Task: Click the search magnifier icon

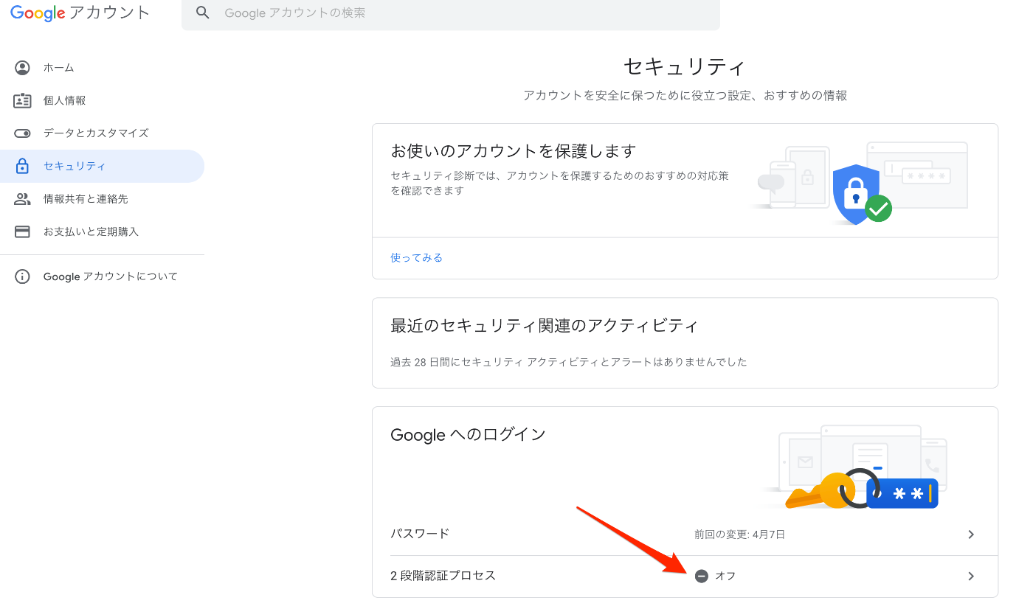Action: pos(203,13)
